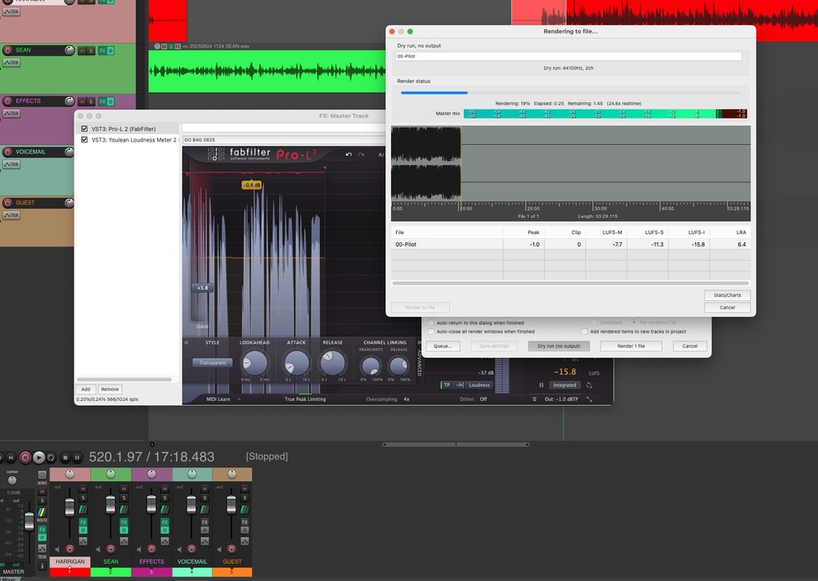
Task: Mute the EFFECTS track
Action: [164, 490]
